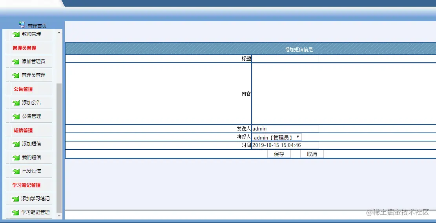Click green arrow icon next to 已发短信

pyautogui.click(x=16, y=171)
